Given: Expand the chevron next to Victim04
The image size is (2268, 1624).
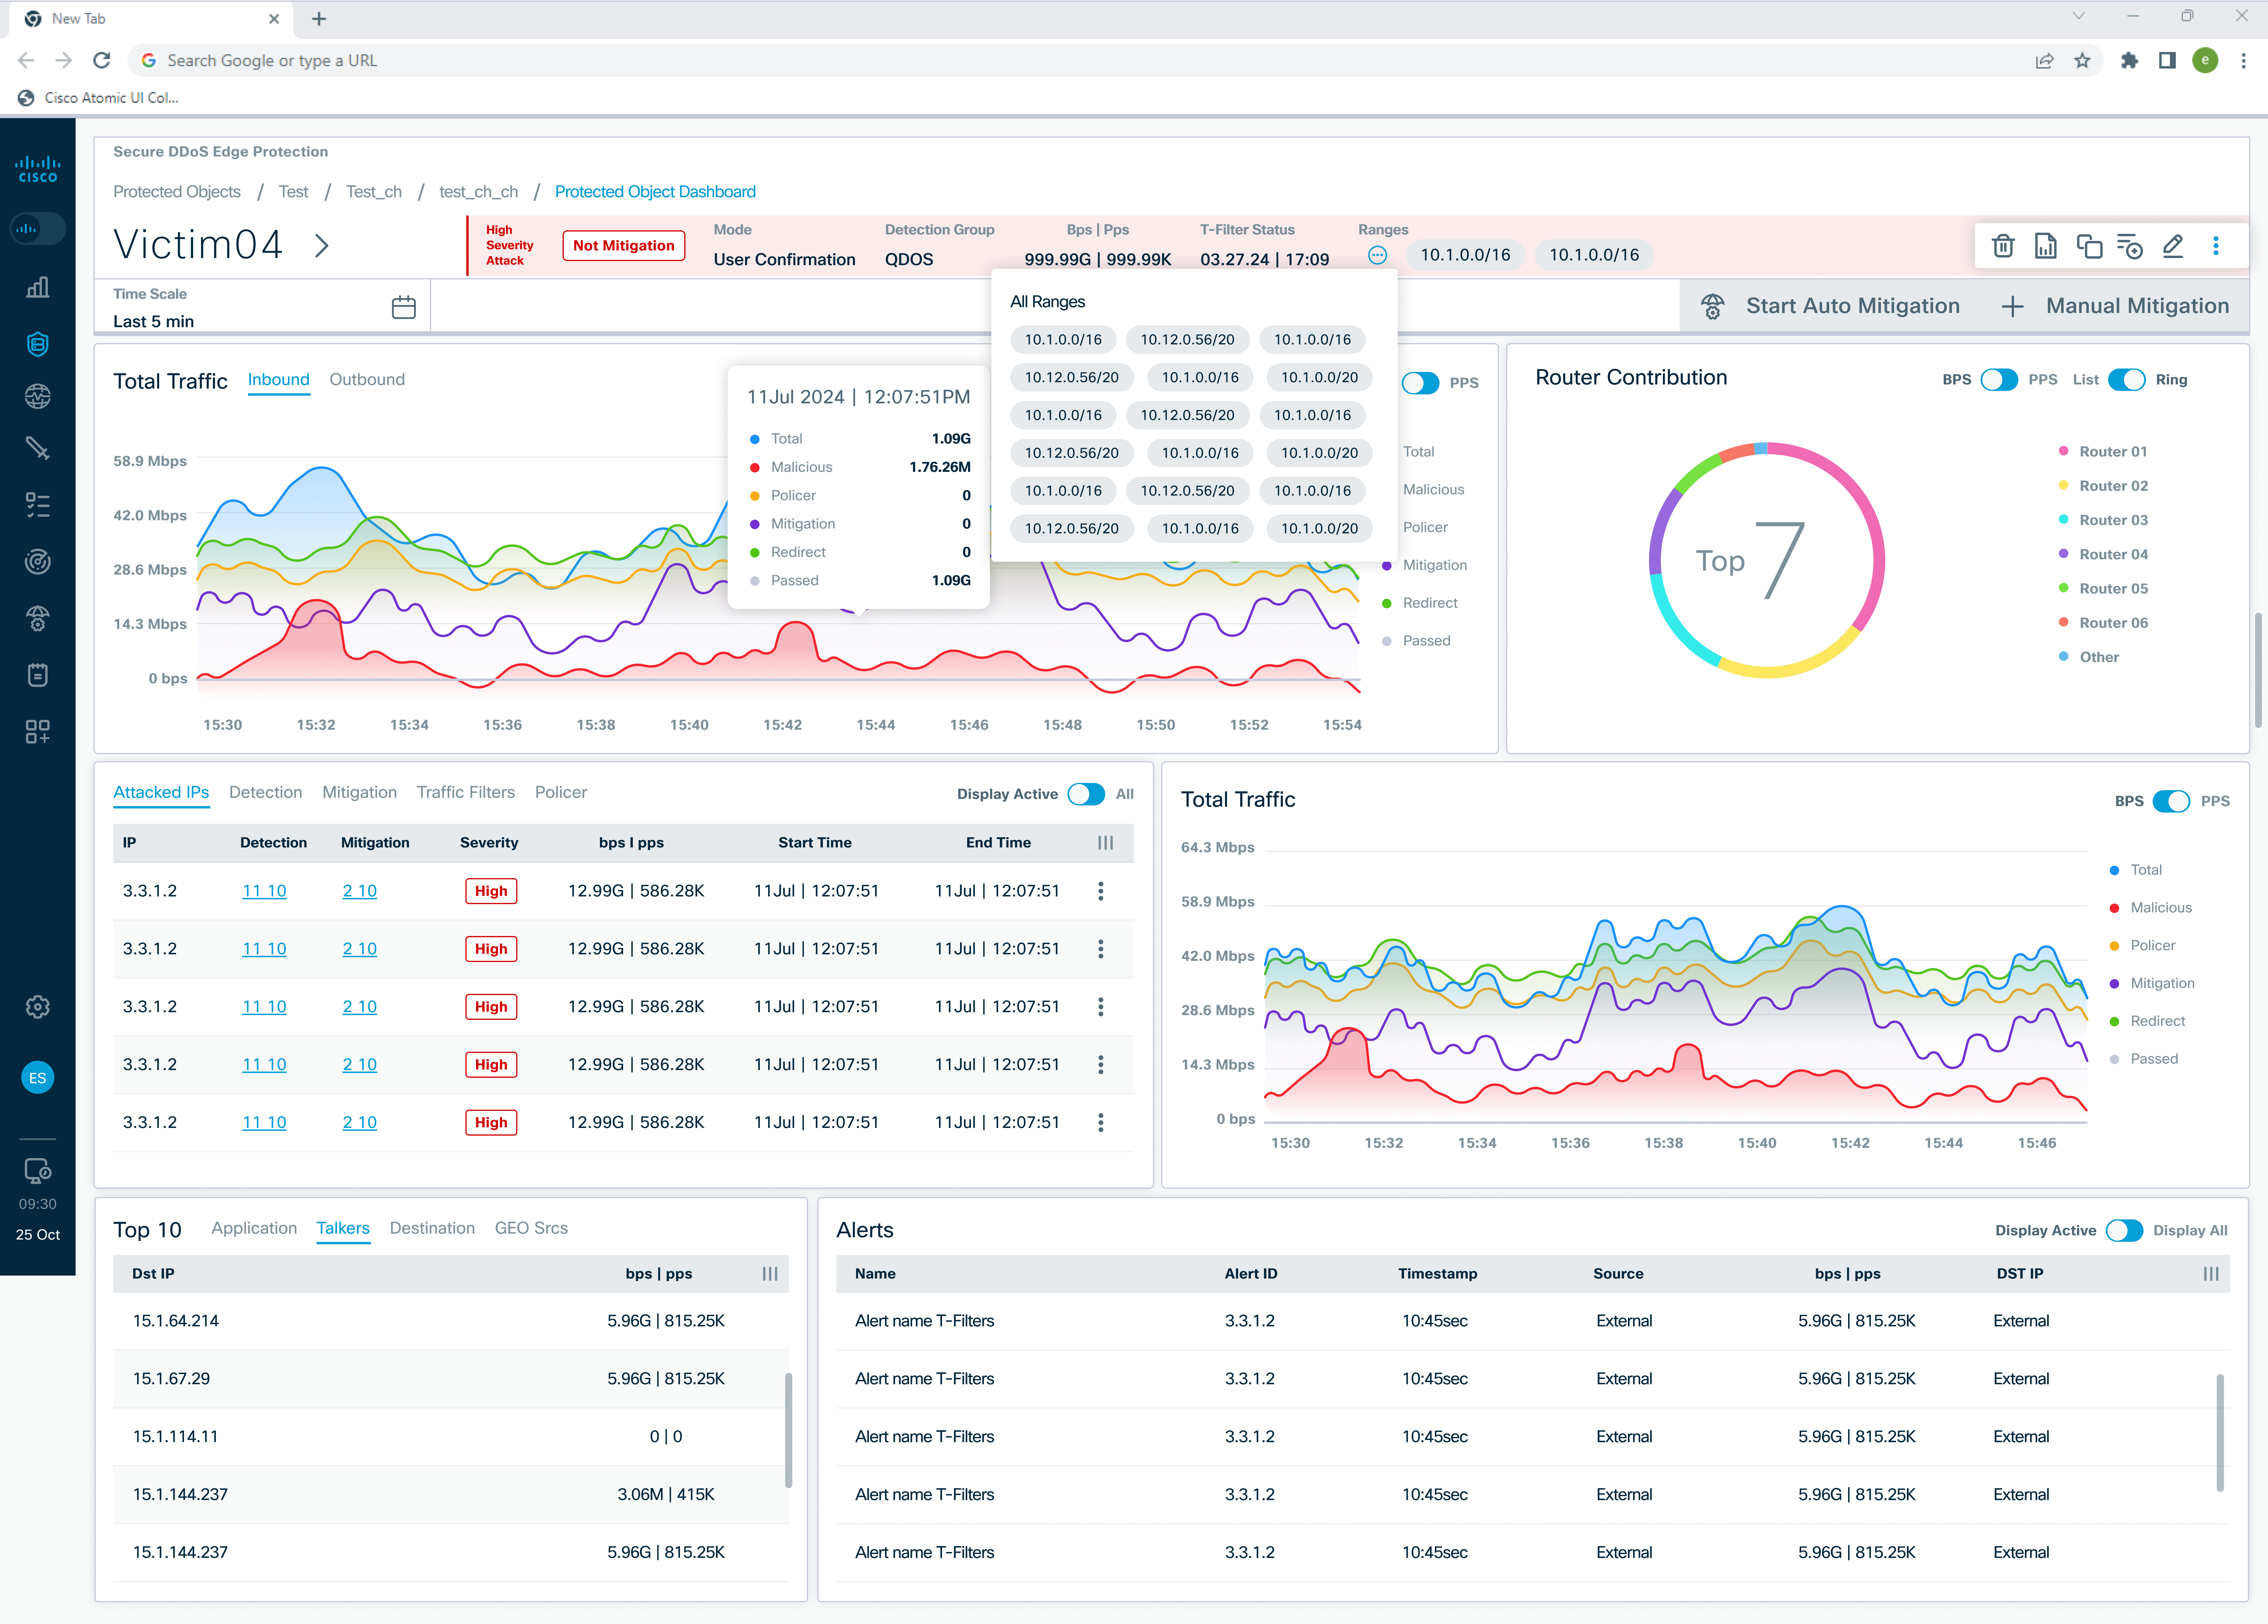Looking at the screenshot, I should click(322, 246).
